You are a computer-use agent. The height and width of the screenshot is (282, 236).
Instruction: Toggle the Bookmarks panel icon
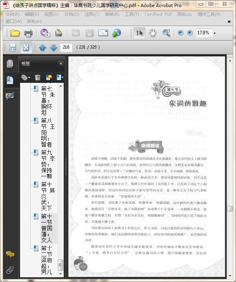(10, 80)
